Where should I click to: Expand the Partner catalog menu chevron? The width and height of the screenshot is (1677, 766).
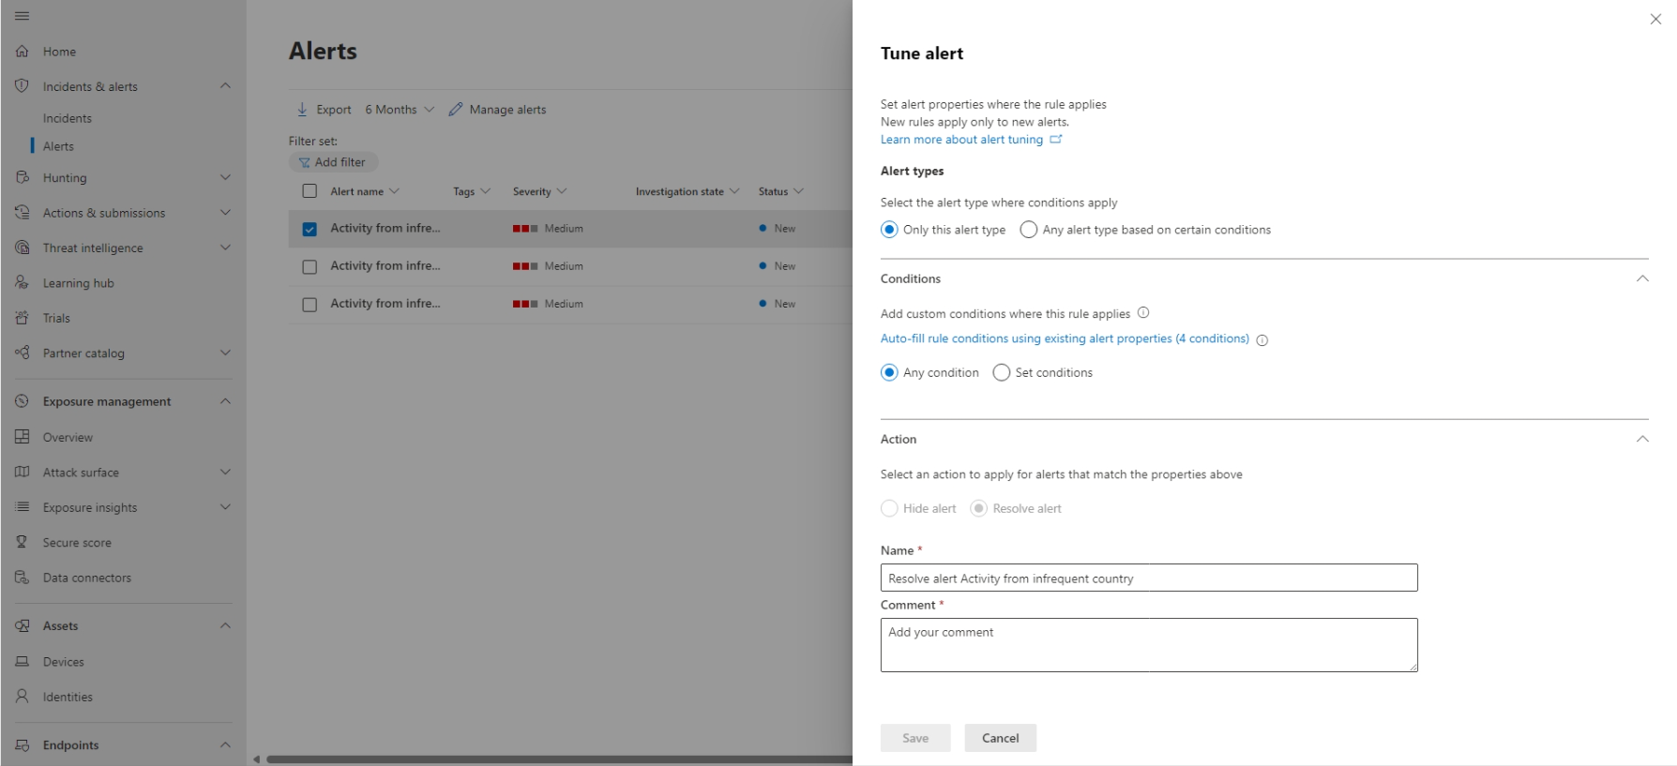coord(225,353)
